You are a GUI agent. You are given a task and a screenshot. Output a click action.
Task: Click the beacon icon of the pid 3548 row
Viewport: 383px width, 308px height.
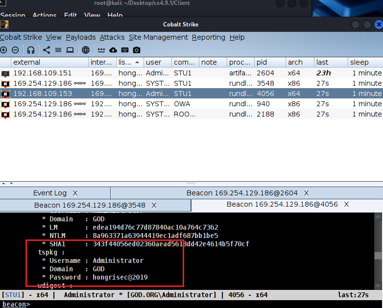(5, 84)
